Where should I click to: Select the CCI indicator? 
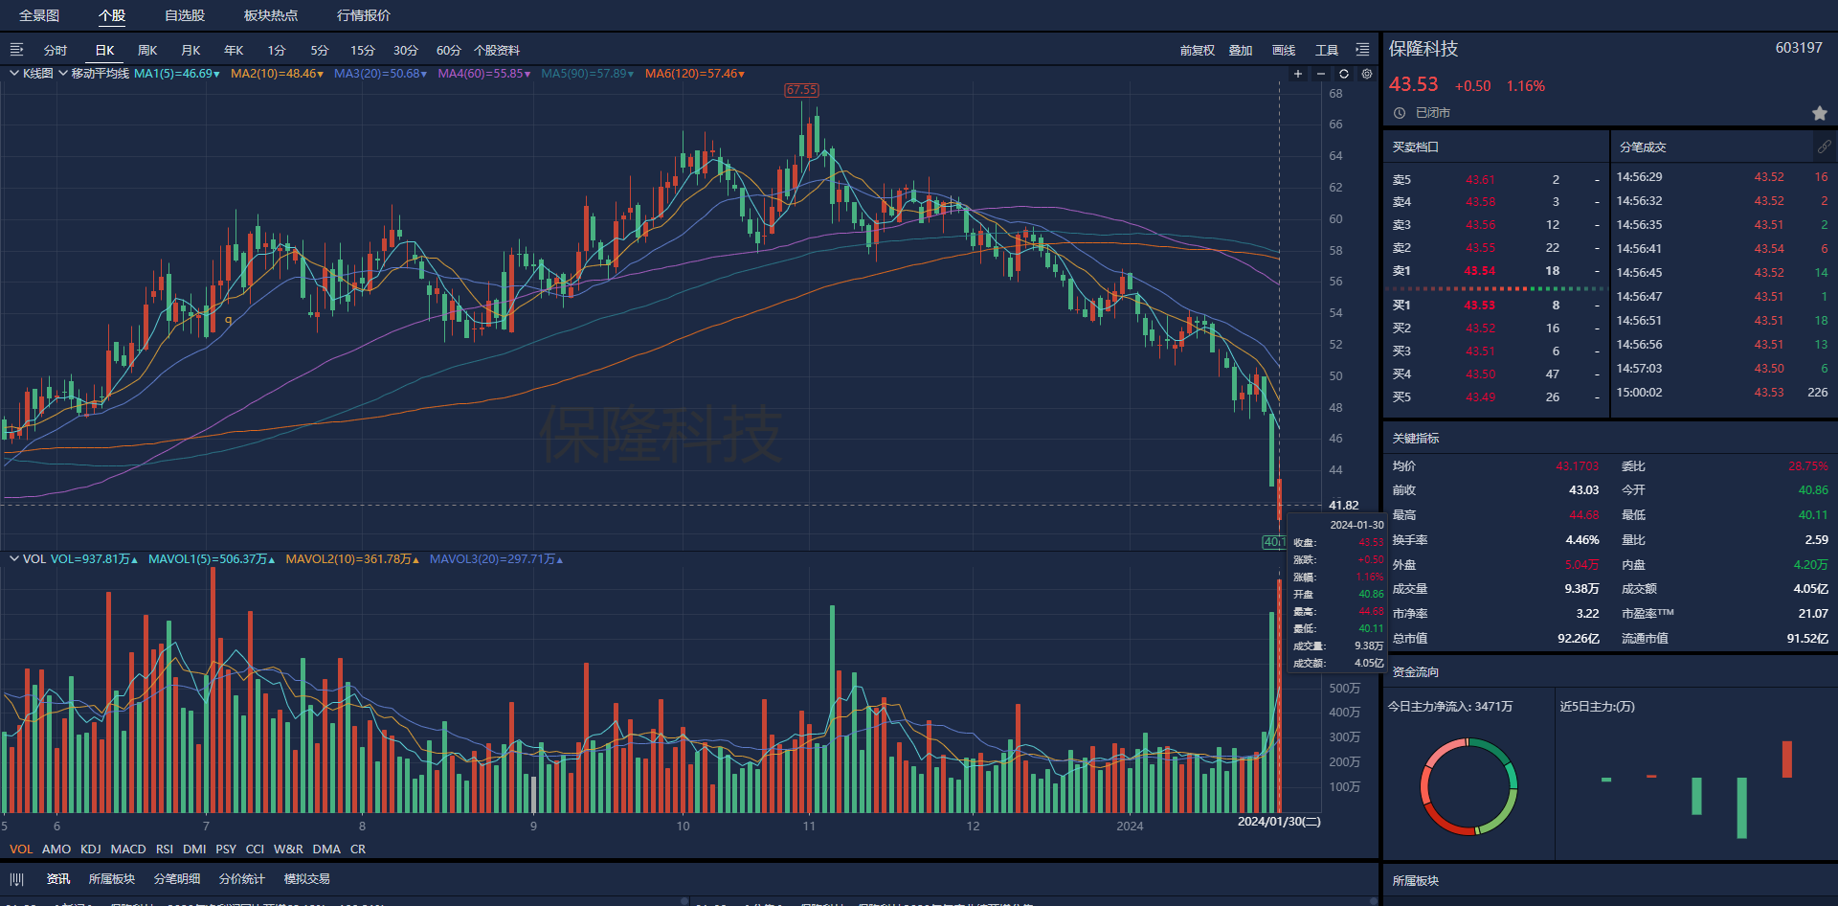(255, 849)
